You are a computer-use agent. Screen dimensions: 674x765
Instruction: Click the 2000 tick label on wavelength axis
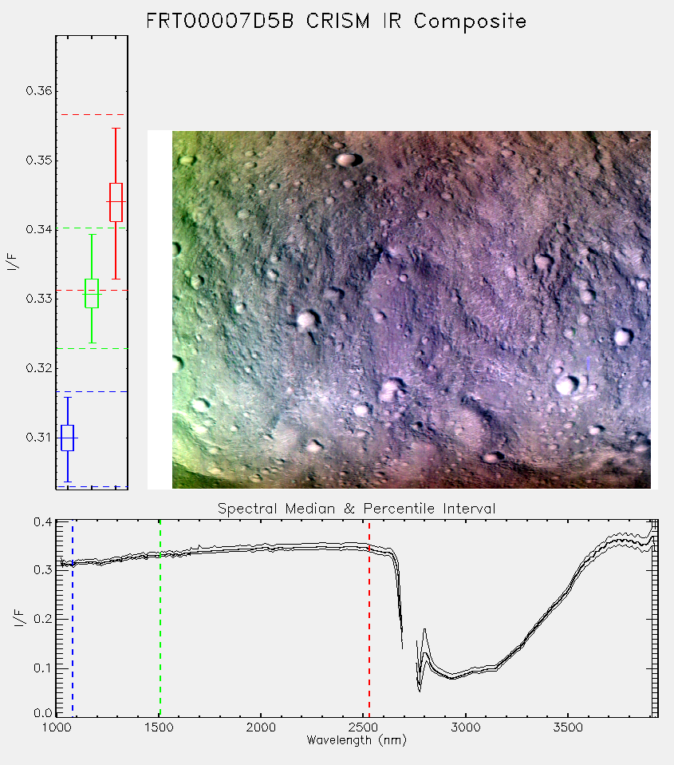pyautogui.click(x=261, y=727)
